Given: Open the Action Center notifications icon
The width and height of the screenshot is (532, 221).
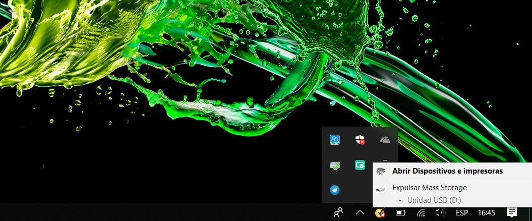Looking at the screenshot, I should click(x=512, y=212).
